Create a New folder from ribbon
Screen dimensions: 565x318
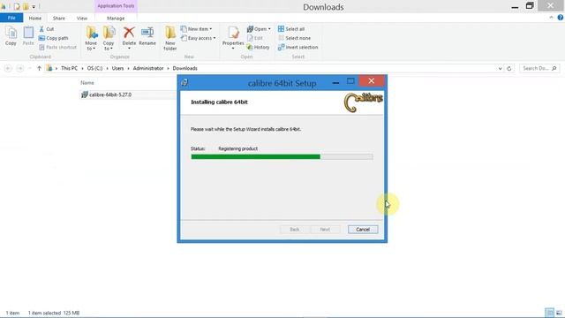pos(170,38)
